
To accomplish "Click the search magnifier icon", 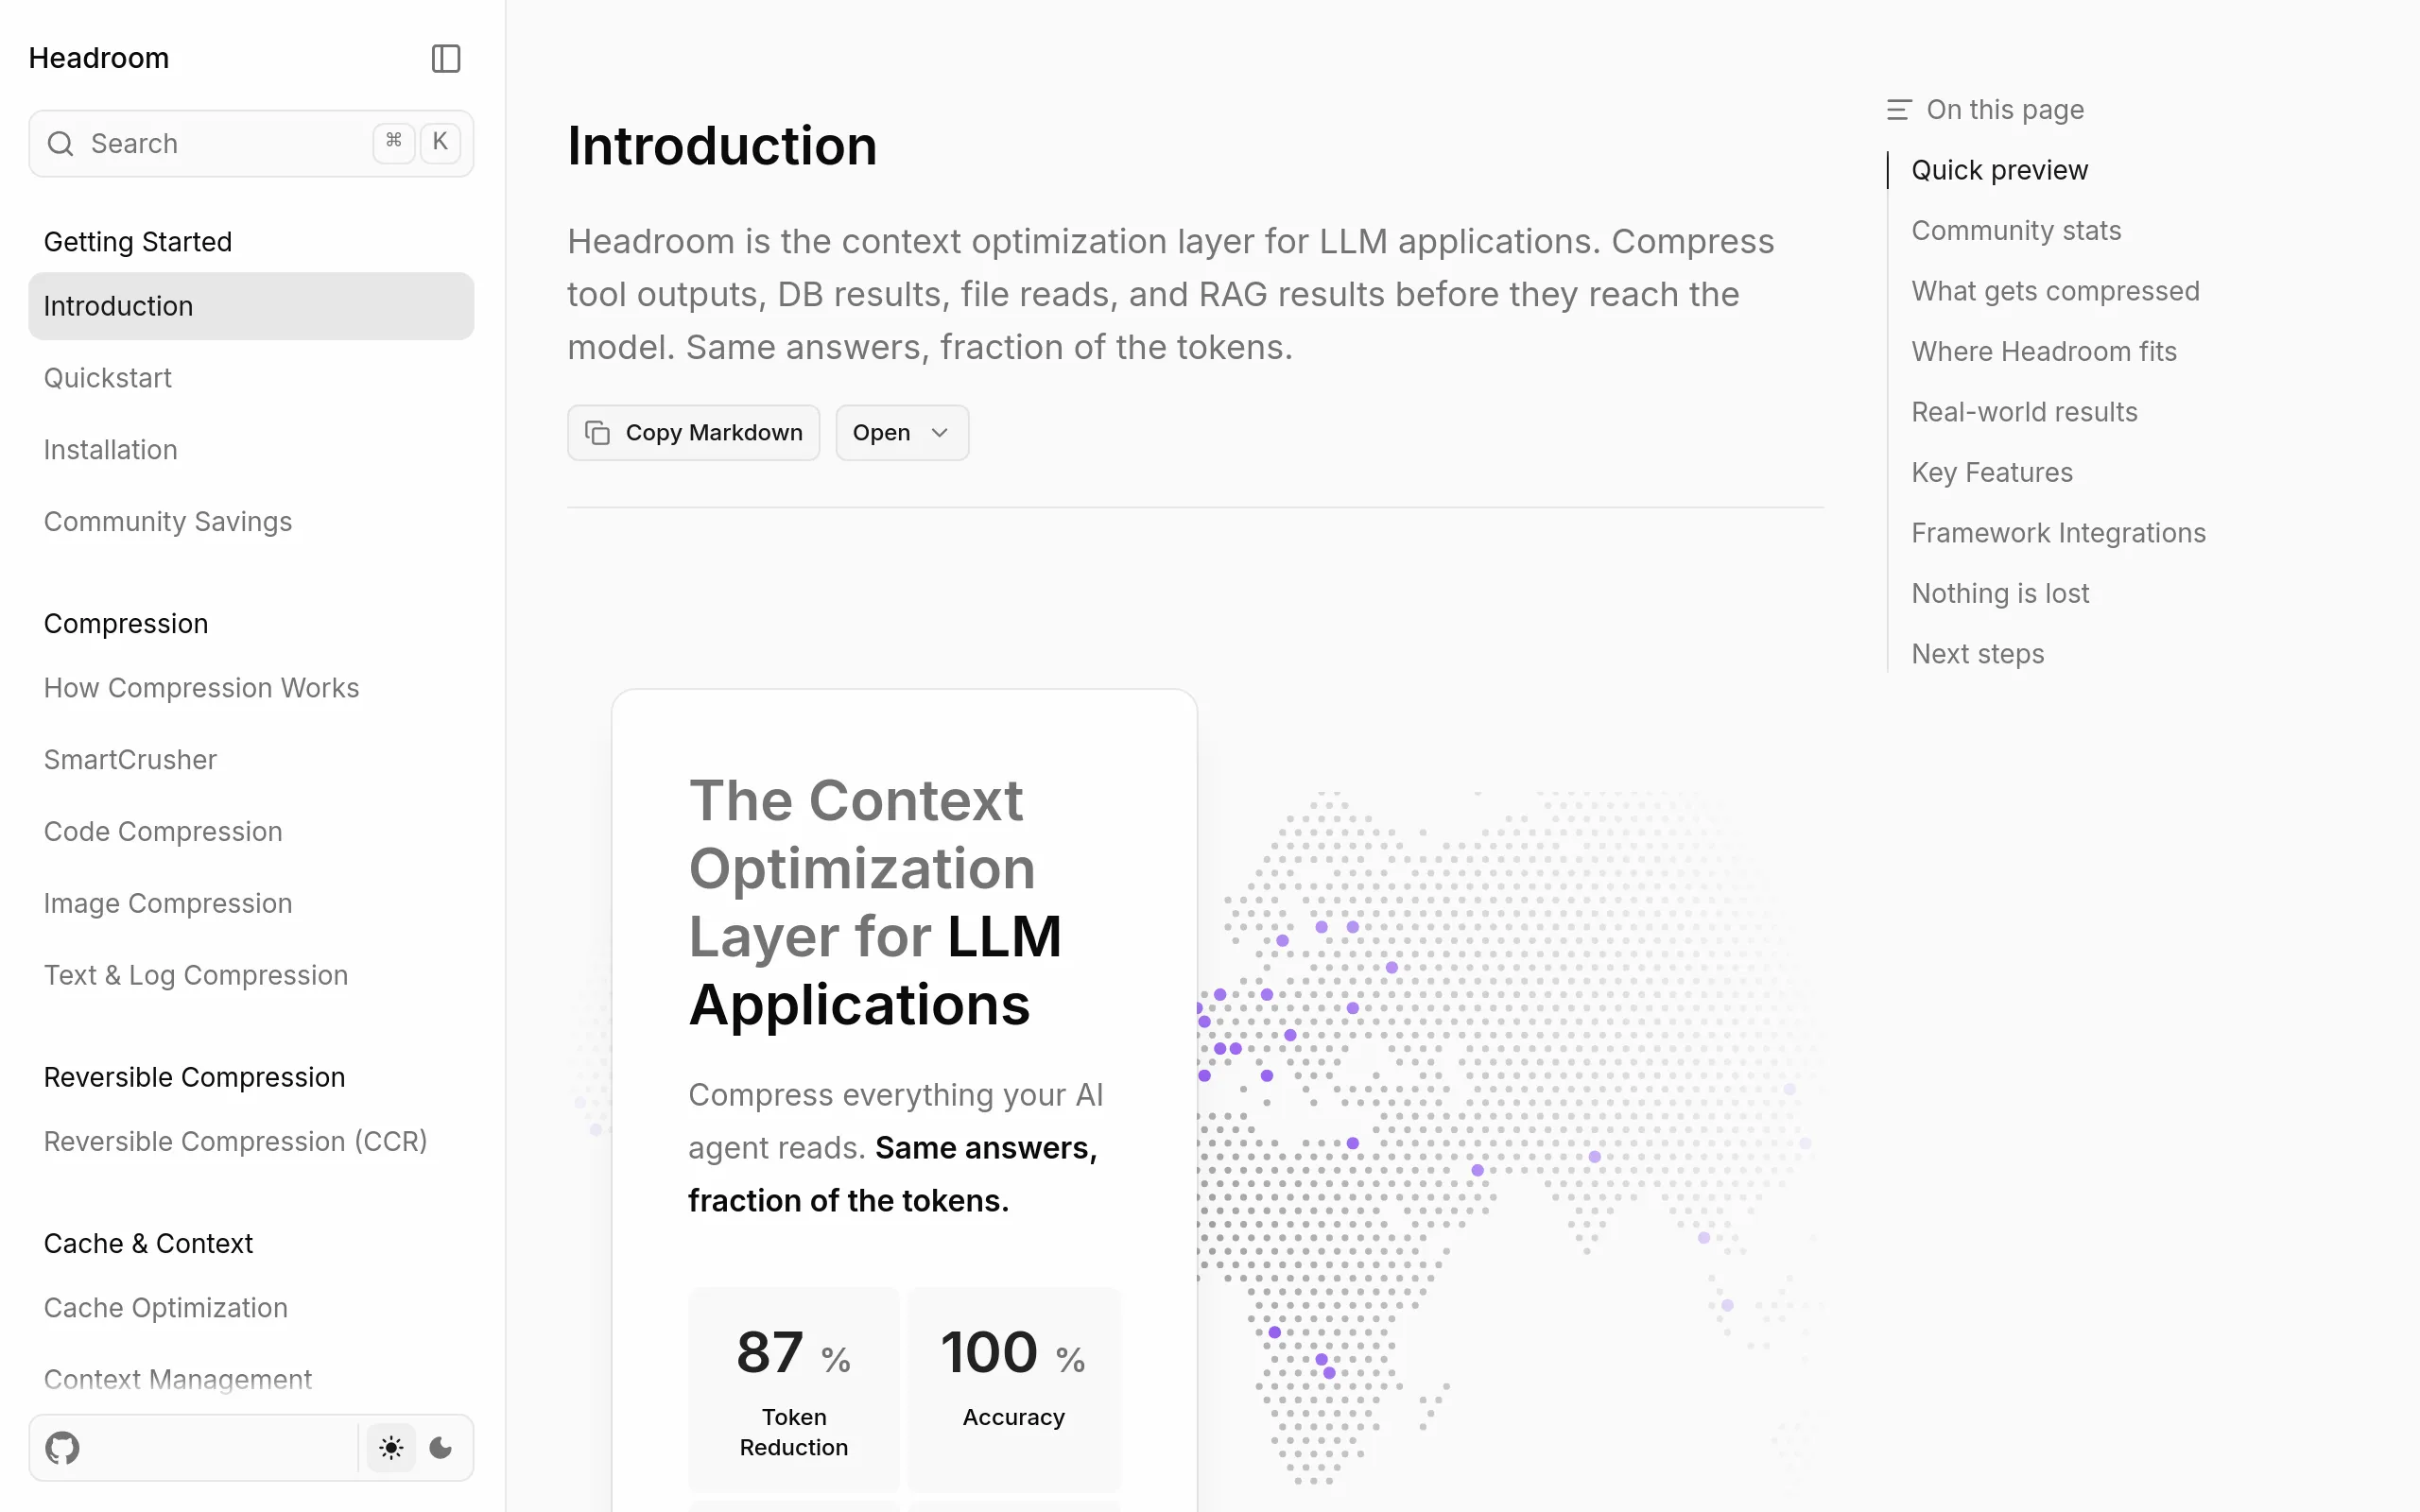I will [x=61, y=144].
